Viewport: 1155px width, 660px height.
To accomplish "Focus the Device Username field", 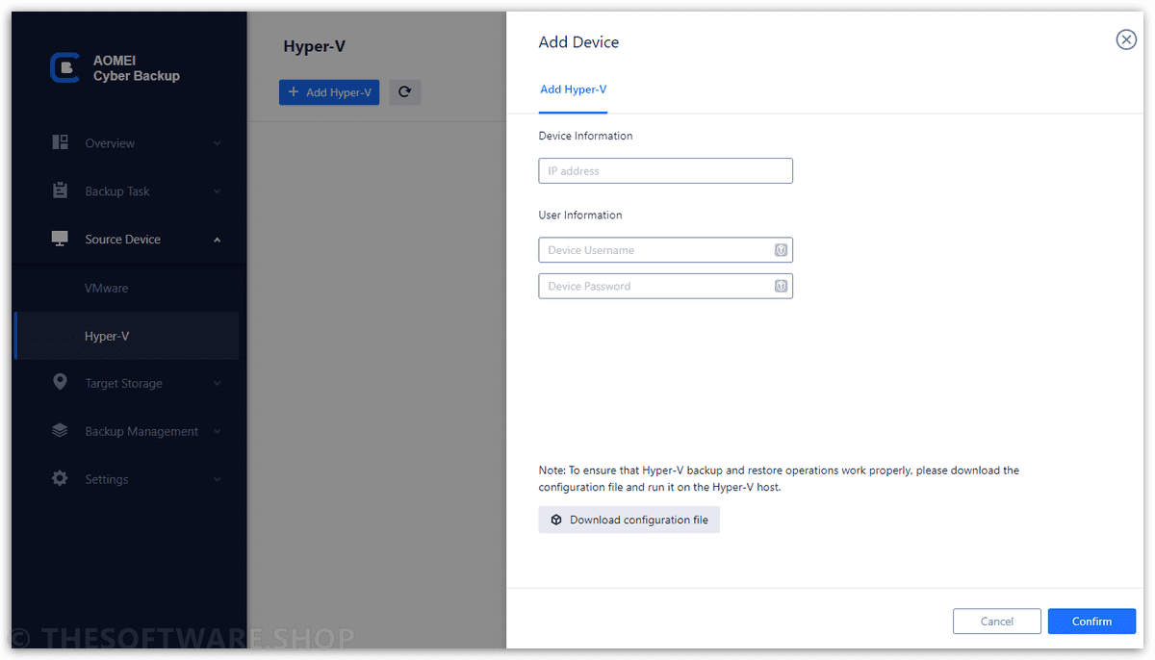I will (x=666, y=250).
